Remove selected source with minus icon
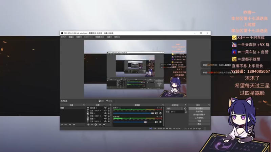The width and height of the screenshot is (271, 152). 92,124
